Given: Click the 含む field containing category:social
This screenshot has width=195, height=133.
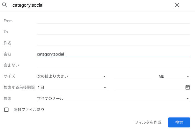Looking at the screenshot, I should pyautogui.click(x=113, y=54).
